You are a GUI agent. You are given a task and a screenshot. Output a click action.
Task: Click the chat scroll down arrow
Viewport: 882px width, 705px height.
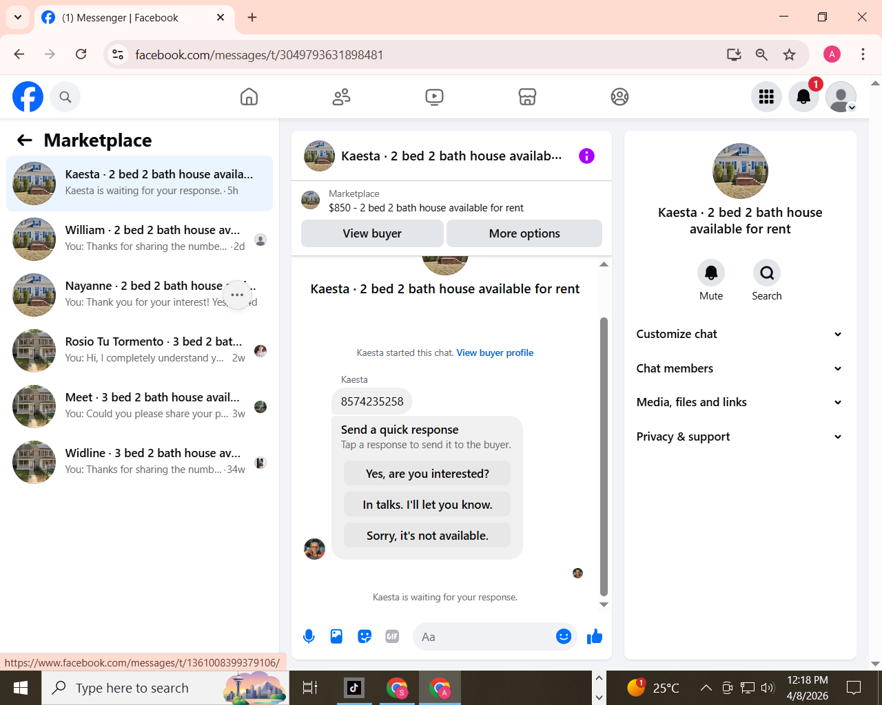click(604, 605)
